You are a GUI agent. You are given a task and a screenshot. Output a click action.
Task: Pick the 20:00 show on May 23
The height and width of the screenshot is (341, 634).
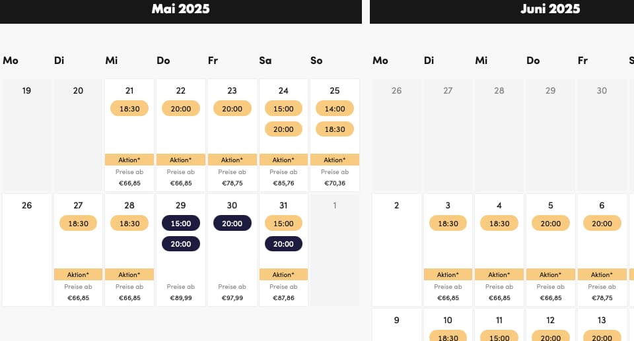pyautogui.click(x=232, y=108)
